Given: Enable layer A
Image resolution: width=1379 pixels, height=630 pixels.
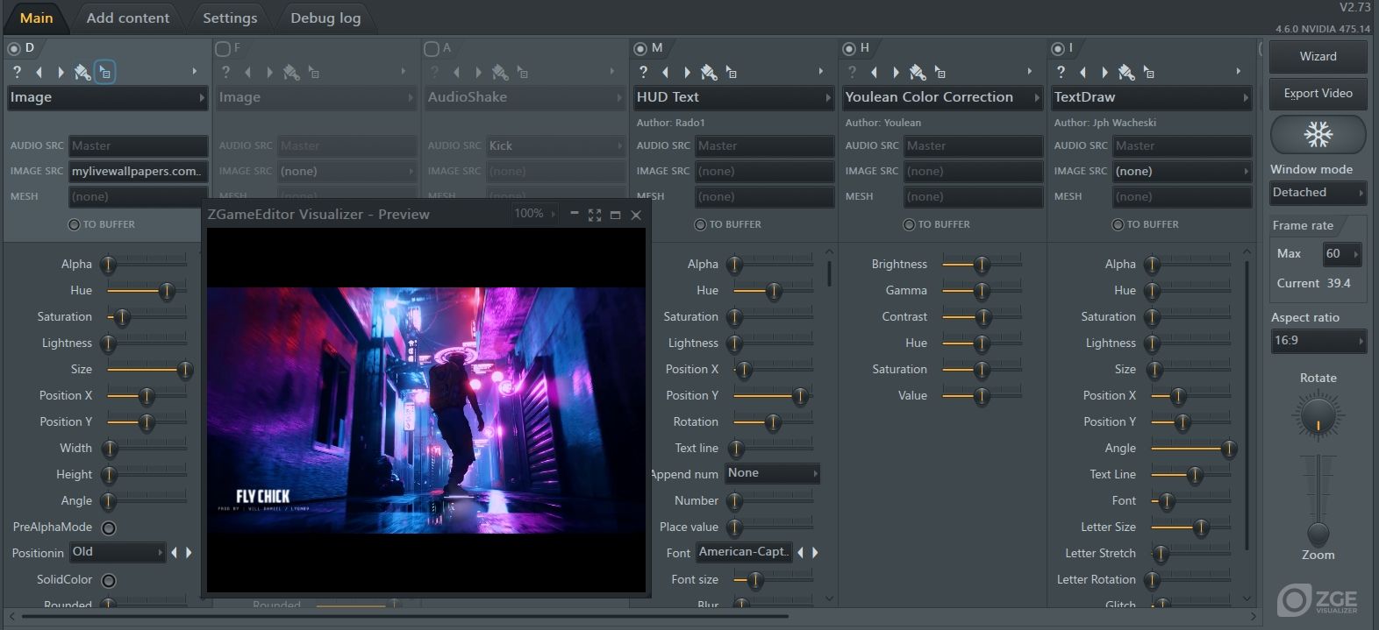Looking at the screenshot, I should [432, 48].
